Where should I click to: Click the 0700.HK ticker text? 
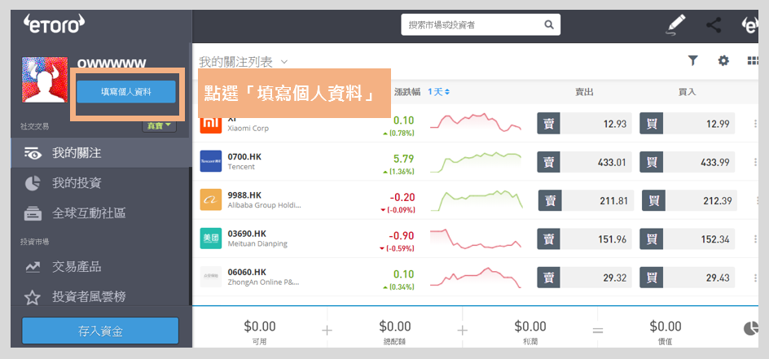(244, 157)
